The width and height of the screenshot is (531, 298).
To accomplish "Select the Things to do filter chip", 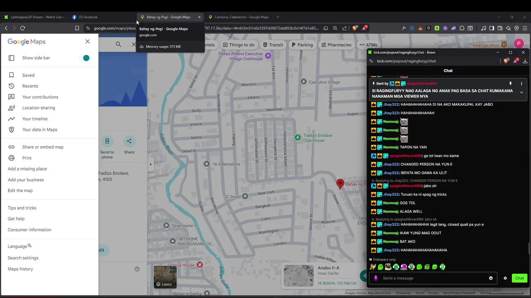I will [239, 45].
